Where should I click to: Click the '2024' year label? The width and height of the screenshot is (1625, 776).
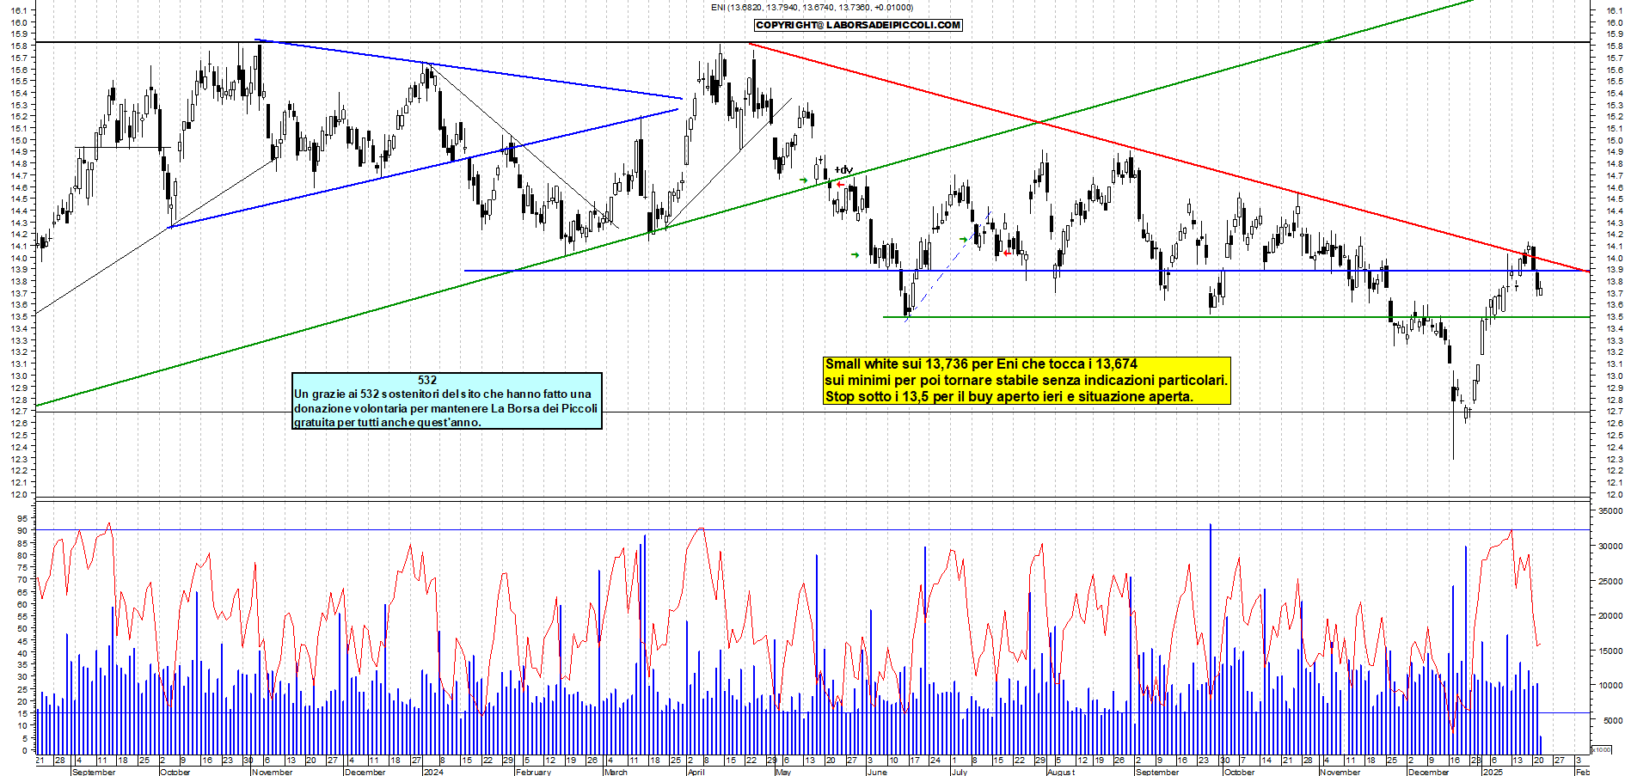pos(433,772)
